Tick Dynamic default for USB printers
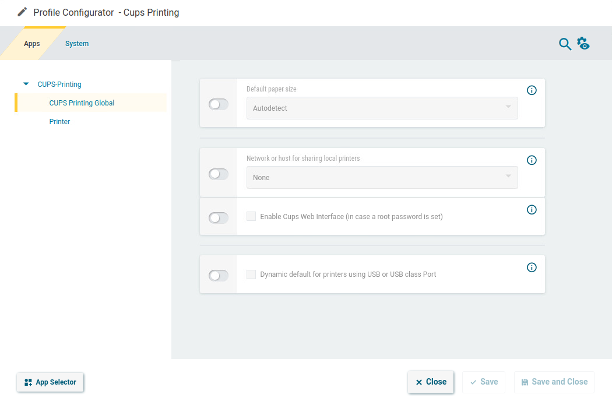The width and height of the screenshot is (612, 405). pos(251,274)
